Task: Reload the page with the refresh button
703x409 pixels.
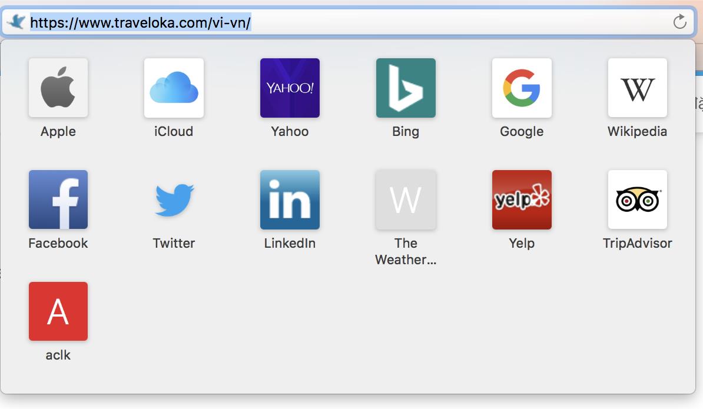Action: pos(679,22)
